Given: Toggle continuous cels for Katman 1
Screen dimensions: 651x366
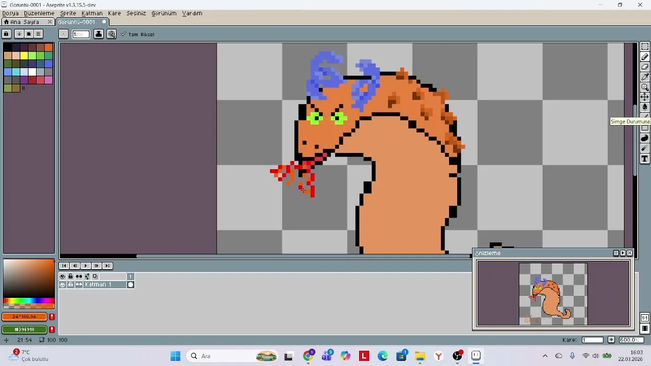Looking at the screenshot, I should (x=79, y=285).
